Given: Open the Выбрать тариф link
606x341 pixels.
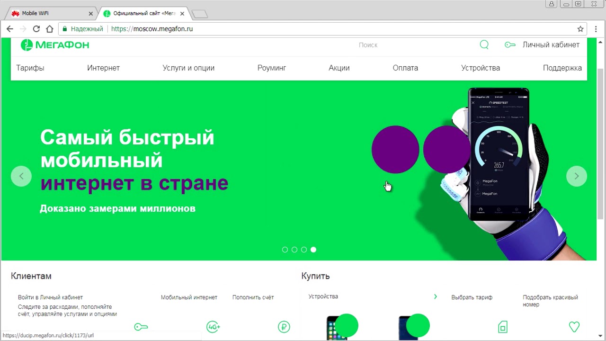Looking at the screenshot, I should (x=472, y=297).
